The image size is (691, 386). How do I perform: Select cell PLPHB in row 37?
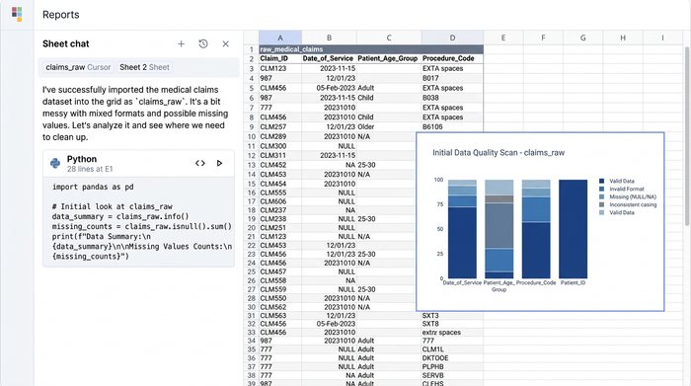(452, 366)
